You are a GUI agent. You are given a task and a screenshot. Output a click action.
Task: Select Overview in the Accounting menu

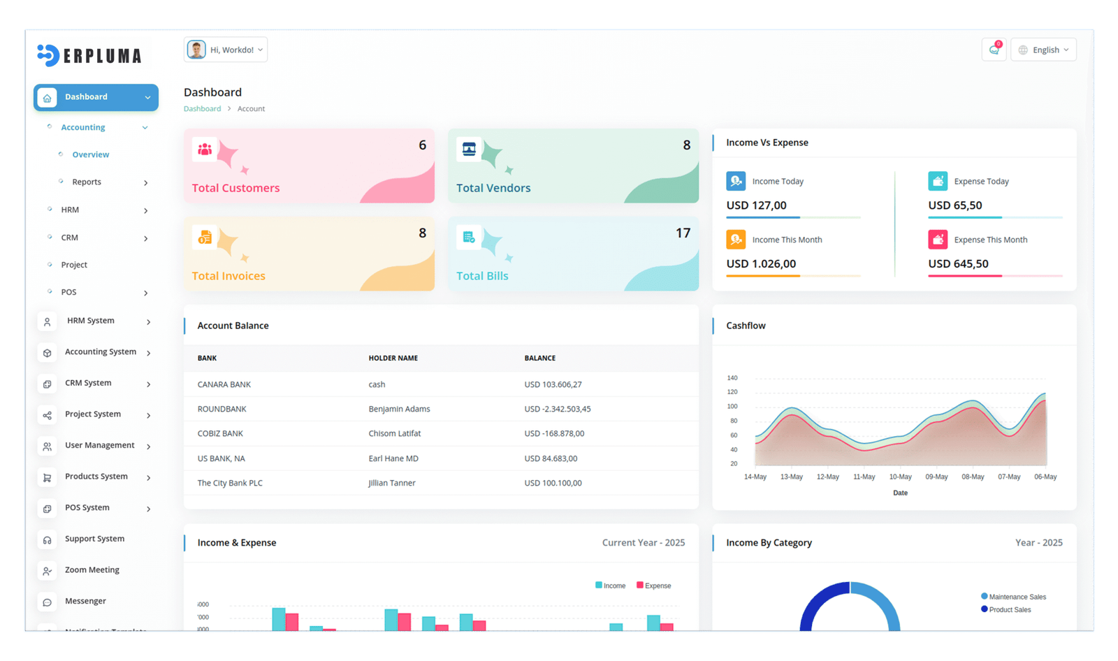click(91, 154)
